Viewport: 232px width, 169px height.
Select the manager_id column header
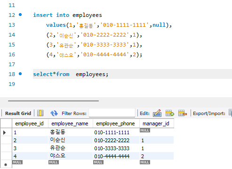coord(157,123)
